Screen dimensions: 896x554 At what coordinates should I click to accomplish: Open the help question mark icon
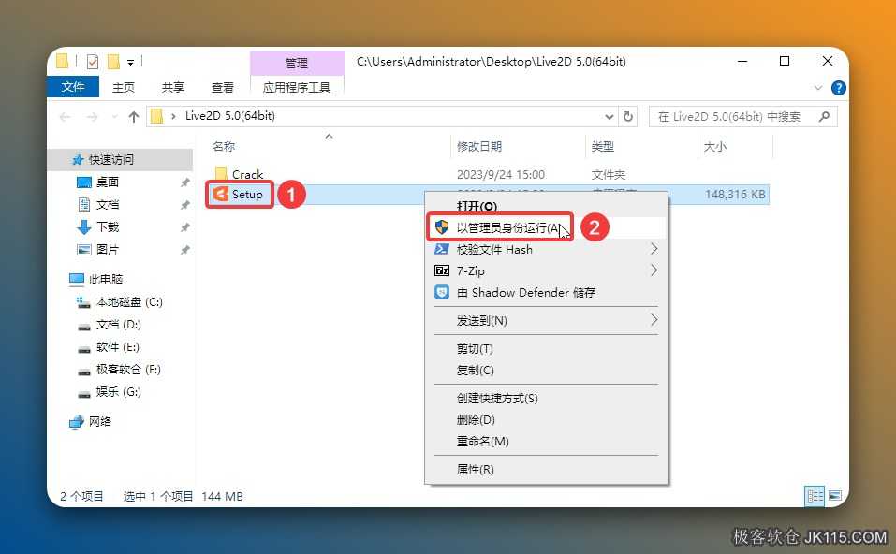(x=838, y=88)
